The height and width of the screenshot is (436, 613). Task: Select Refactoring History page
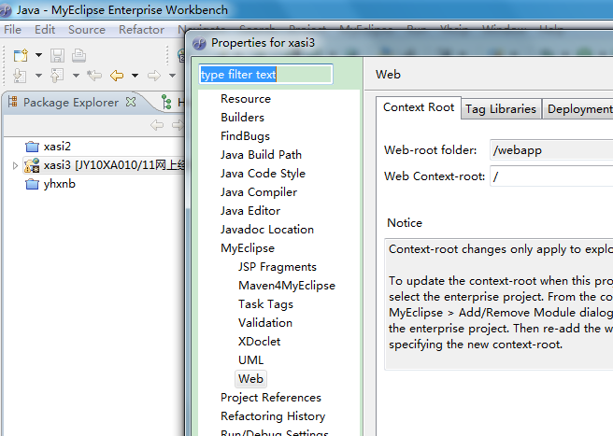pos(273,416)
